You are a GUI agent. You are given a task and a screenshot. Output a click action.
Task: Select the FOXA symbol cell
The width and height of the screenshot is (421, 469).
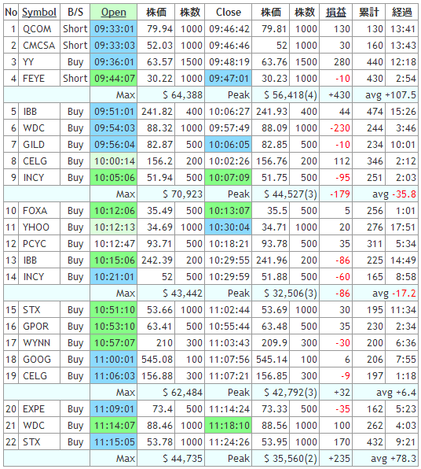tap(39, 211)
